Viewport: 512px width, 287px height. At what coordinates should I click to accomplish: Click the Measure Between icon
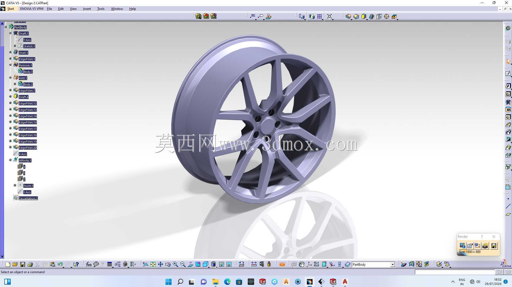254,264
